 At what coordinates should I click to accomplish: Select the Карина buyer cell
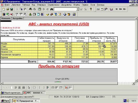pos(19,57)
